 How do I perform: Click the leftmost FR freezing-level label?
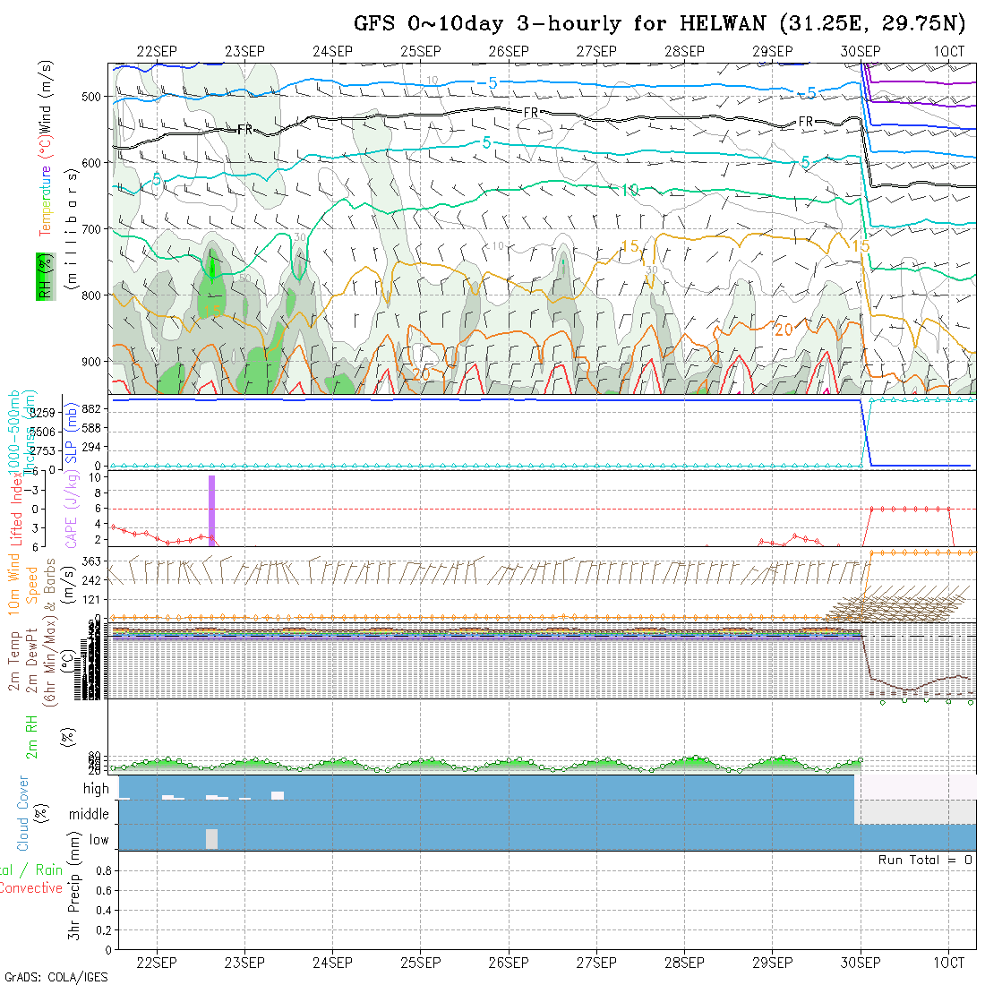pyautogui.click(x=244, y=130)
